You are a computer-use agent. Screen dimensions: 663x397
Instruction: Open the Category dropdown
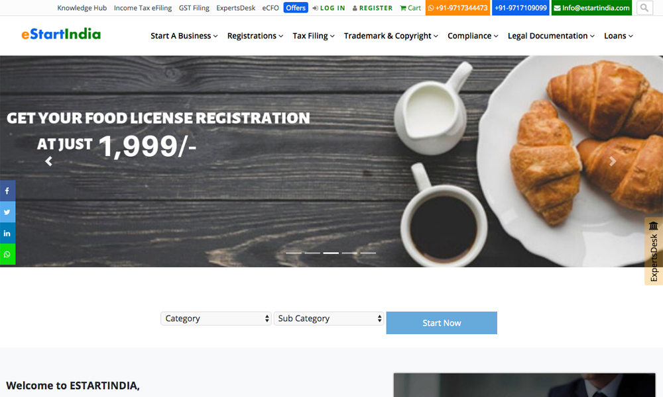pos(215,318)
